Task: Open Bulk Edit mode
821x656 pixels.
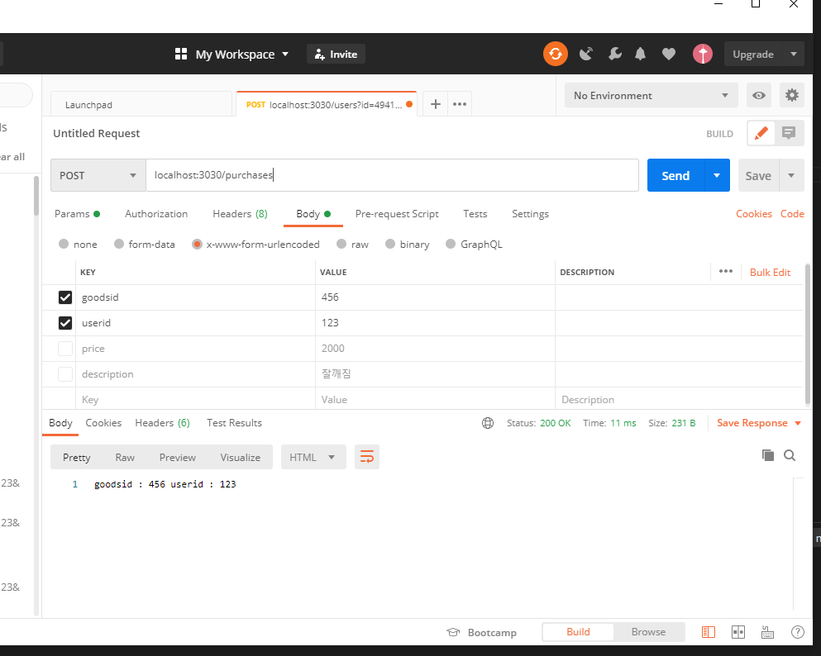Action: click(770, 272)
